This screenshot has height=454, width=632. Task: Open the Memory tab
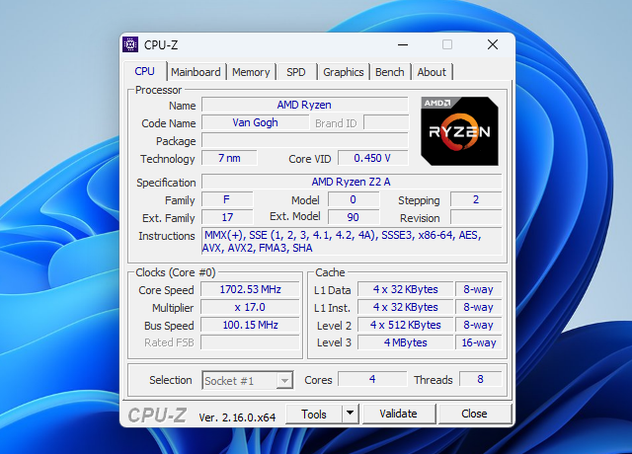tap(251, 72)
